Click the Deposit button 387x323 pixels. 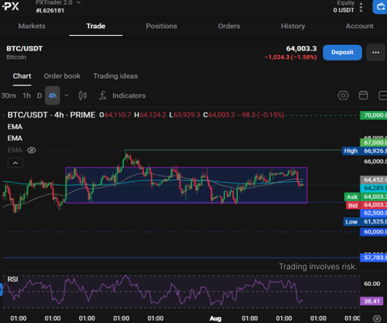pos(342,52)
